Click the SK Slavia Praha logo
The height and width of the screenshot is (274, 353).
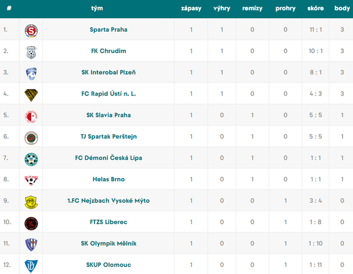pyautogui.click(x=31, y=117)
